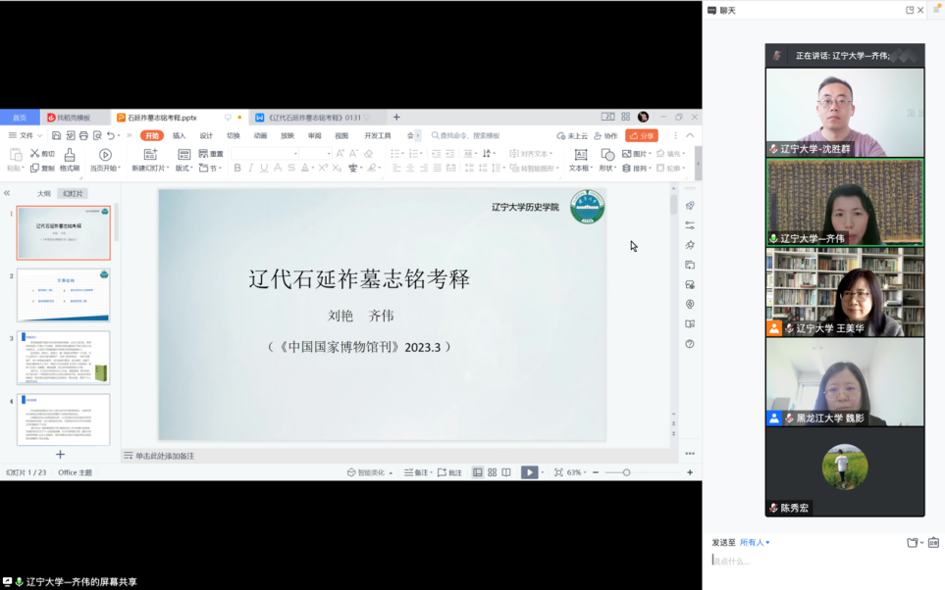Open the 63% zoom level dropdown
Image resolution: width=945 pixels, height=590 pixels.
tap(576, 472)
